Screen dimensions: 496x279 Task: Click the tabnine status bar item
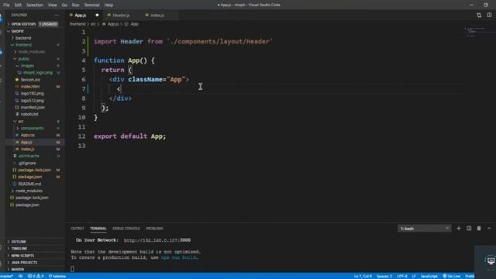coord(57,276)
